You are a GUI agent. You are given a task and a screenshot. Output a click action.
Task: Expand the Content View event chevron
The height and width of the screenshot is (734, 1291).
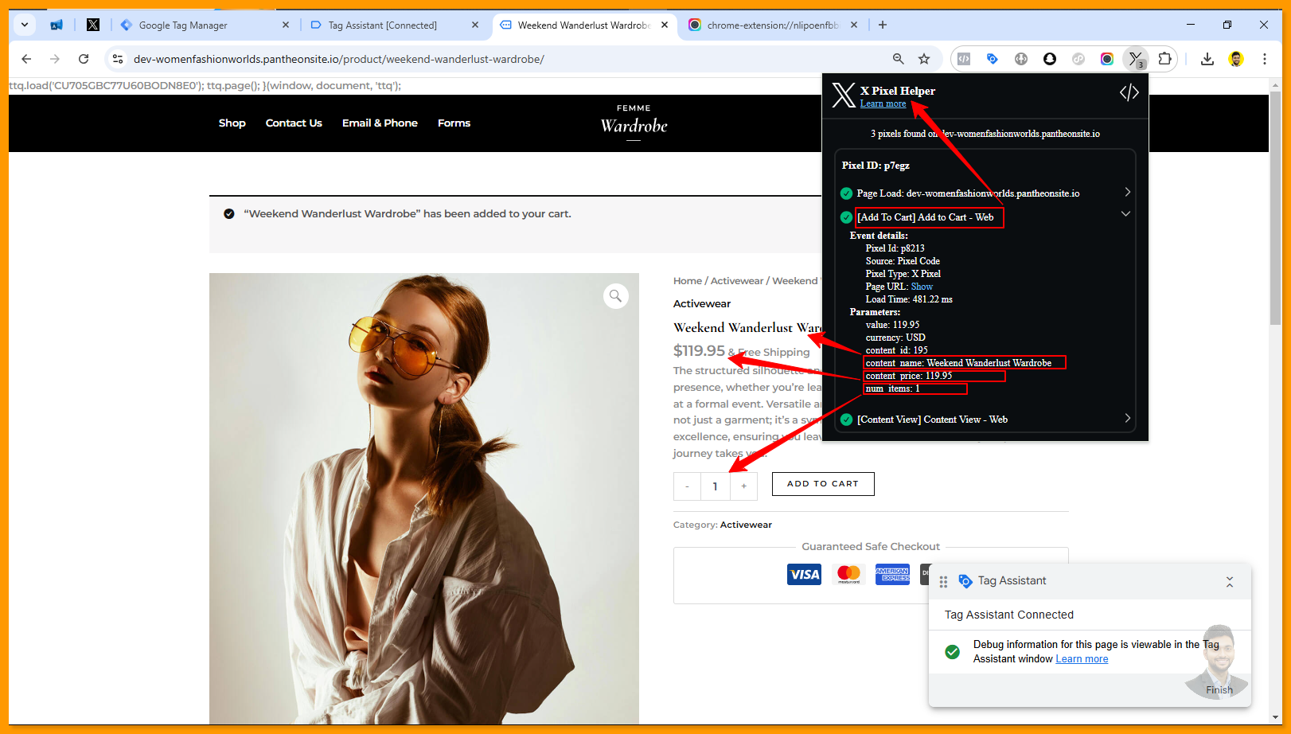[1127, 418]
